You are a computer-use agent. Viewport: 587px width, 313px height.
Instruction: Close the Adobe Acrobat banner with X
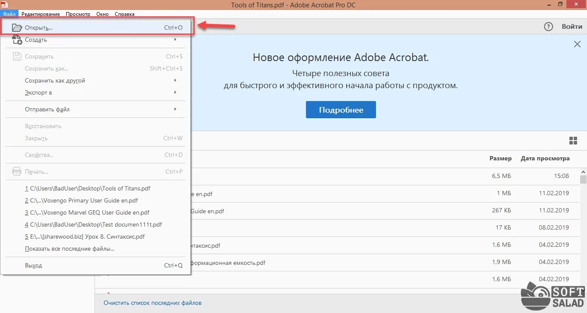point(578,44)
